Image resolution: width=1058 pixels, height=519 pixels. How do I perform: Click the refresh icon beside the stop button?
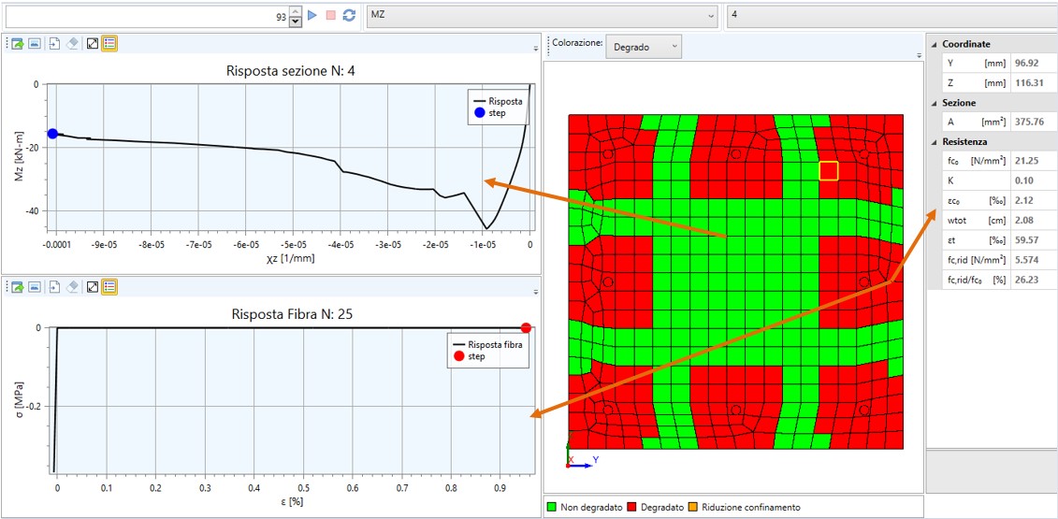click(x=349, y=15)
